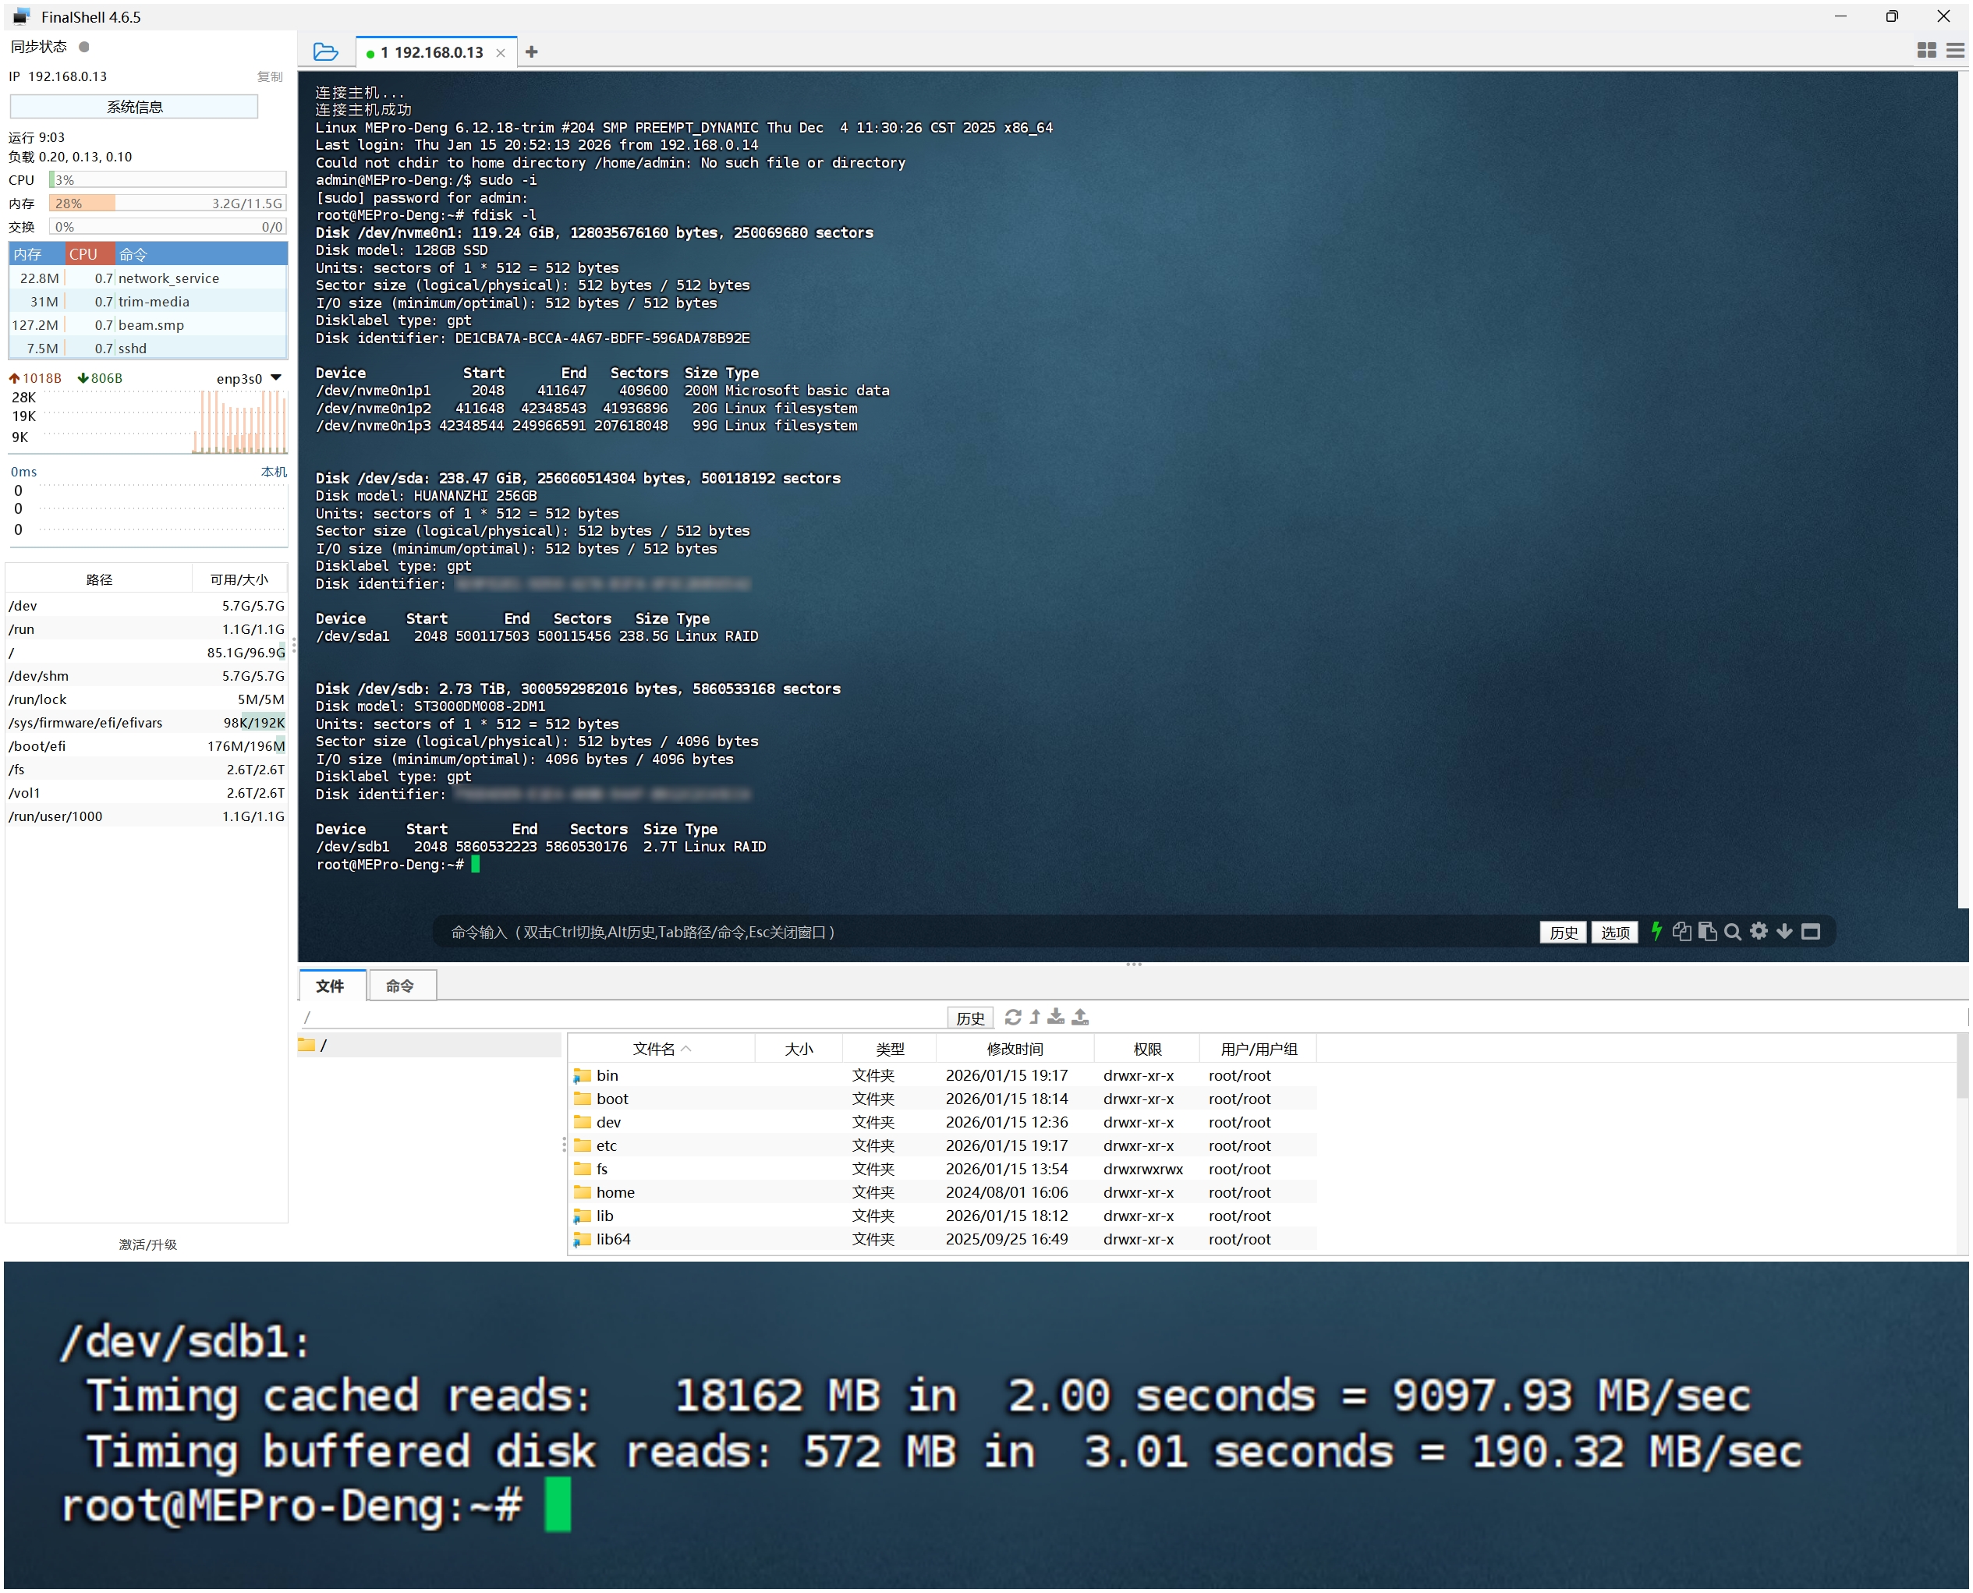
Task: Click the green lightning quick command icon
Action: (x=1656, y=931)
